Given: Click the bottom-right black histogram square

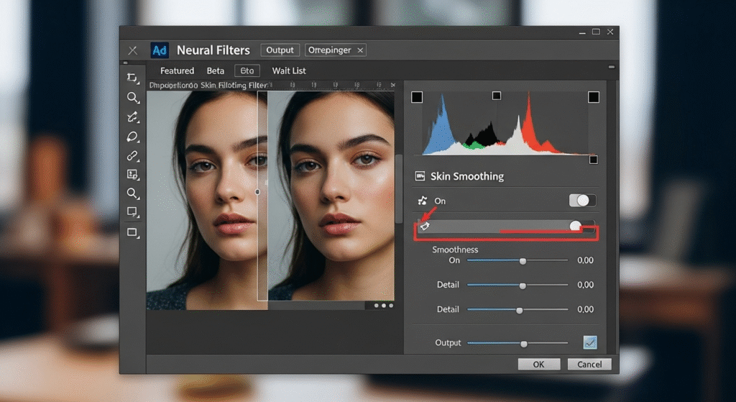Looking at the screenshot, I should click(x=593, y=160).
